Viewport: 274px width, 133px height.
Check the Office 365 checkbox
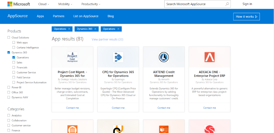9,92
